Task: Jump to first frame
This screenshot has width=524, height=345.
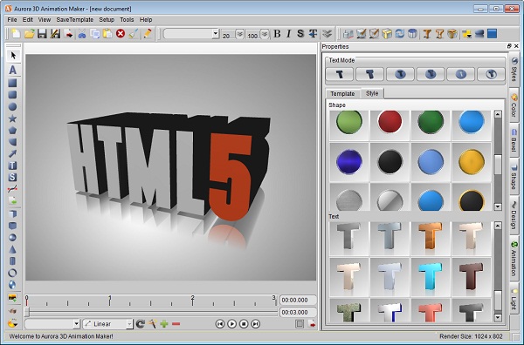Action: tap(219, 324)
